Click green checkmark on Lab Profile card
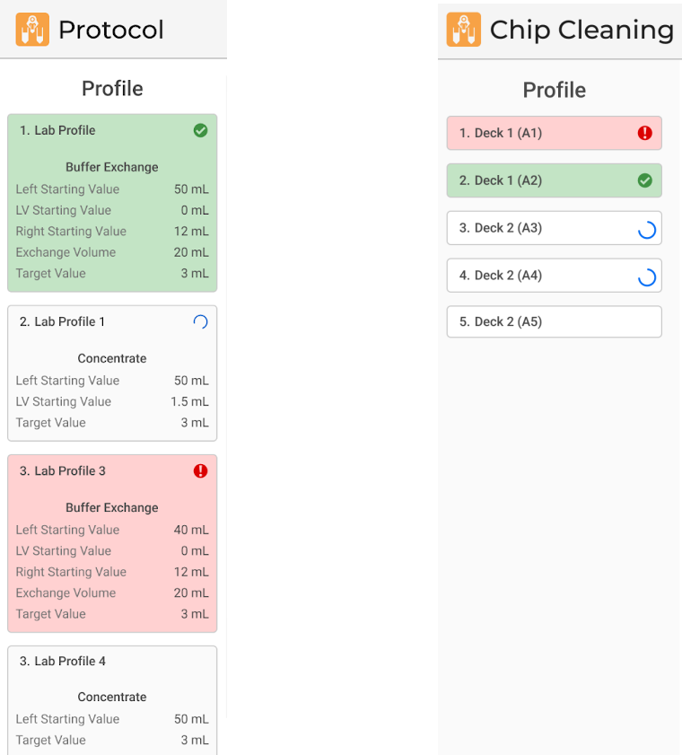682x755 pixels. tap(200, 131)
